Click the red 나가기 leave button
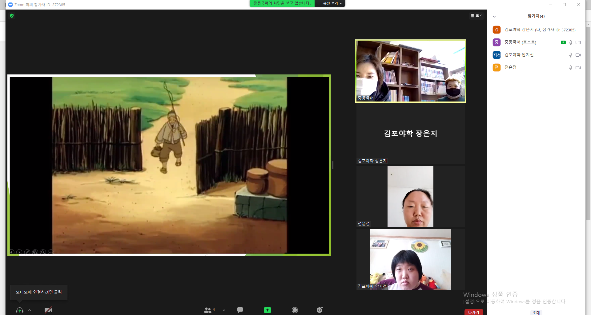The height and width of the screenshot is (315, 591). point(474,312)
